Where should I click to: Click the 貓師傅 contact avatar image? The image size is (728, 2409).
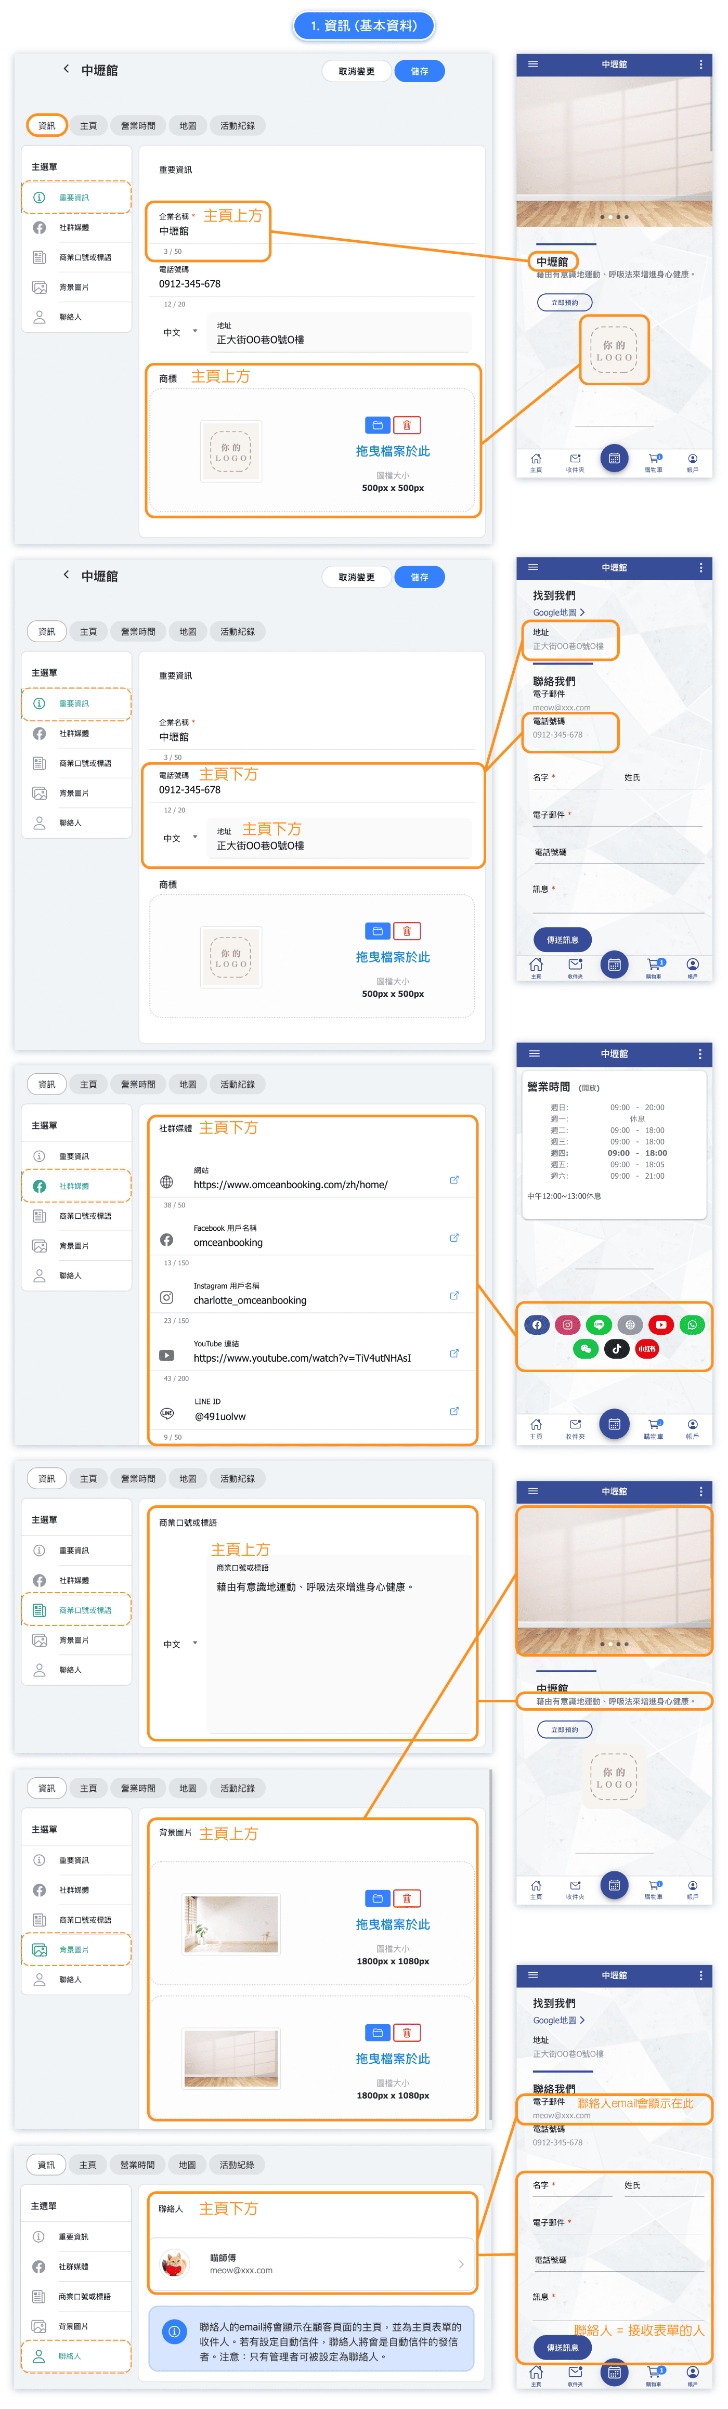174,2264
